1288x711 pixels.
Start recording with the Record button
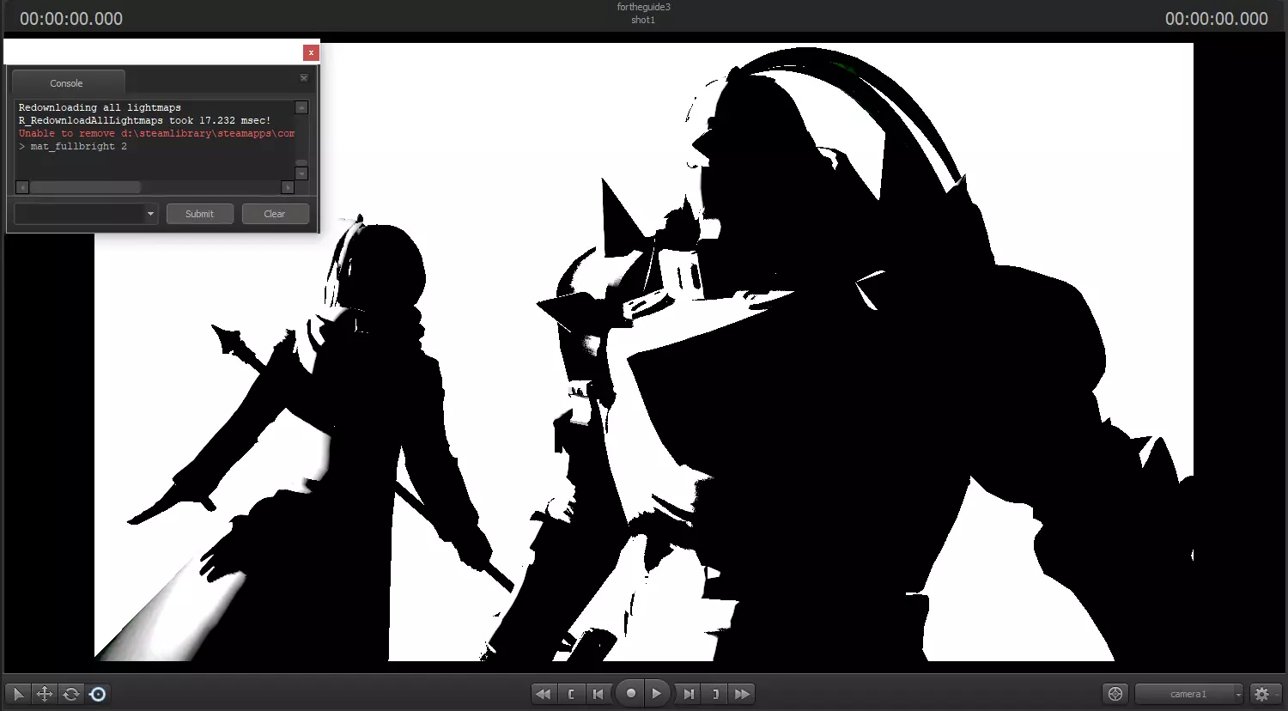(x=631, y=694)
